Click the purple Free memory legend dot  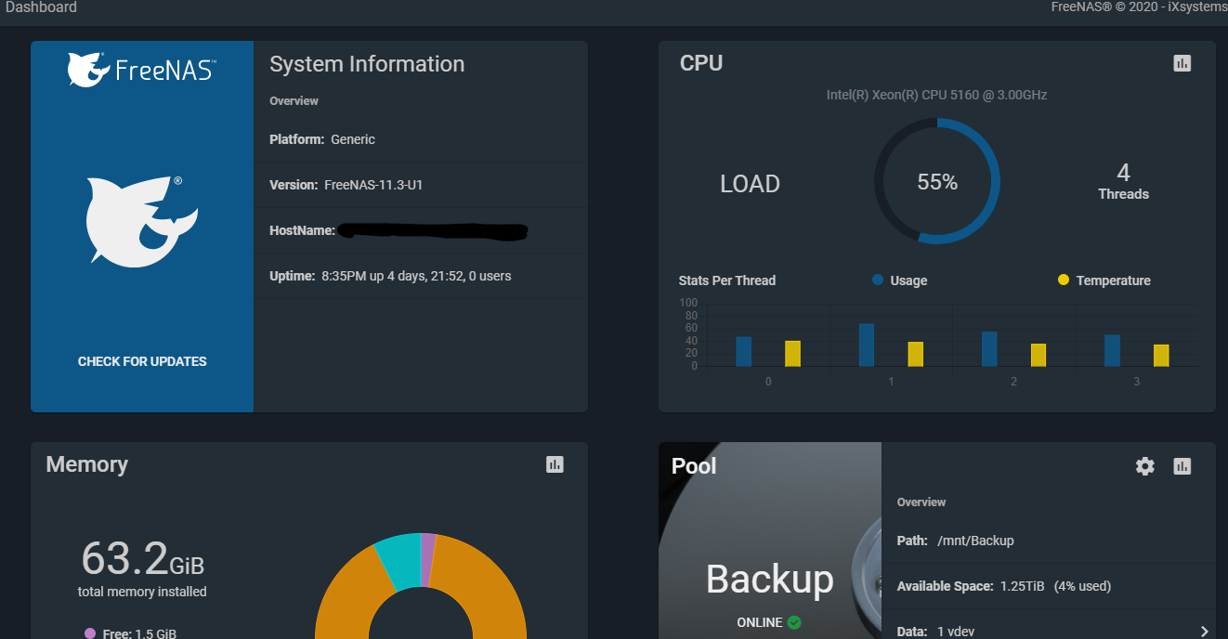point(90,633)
